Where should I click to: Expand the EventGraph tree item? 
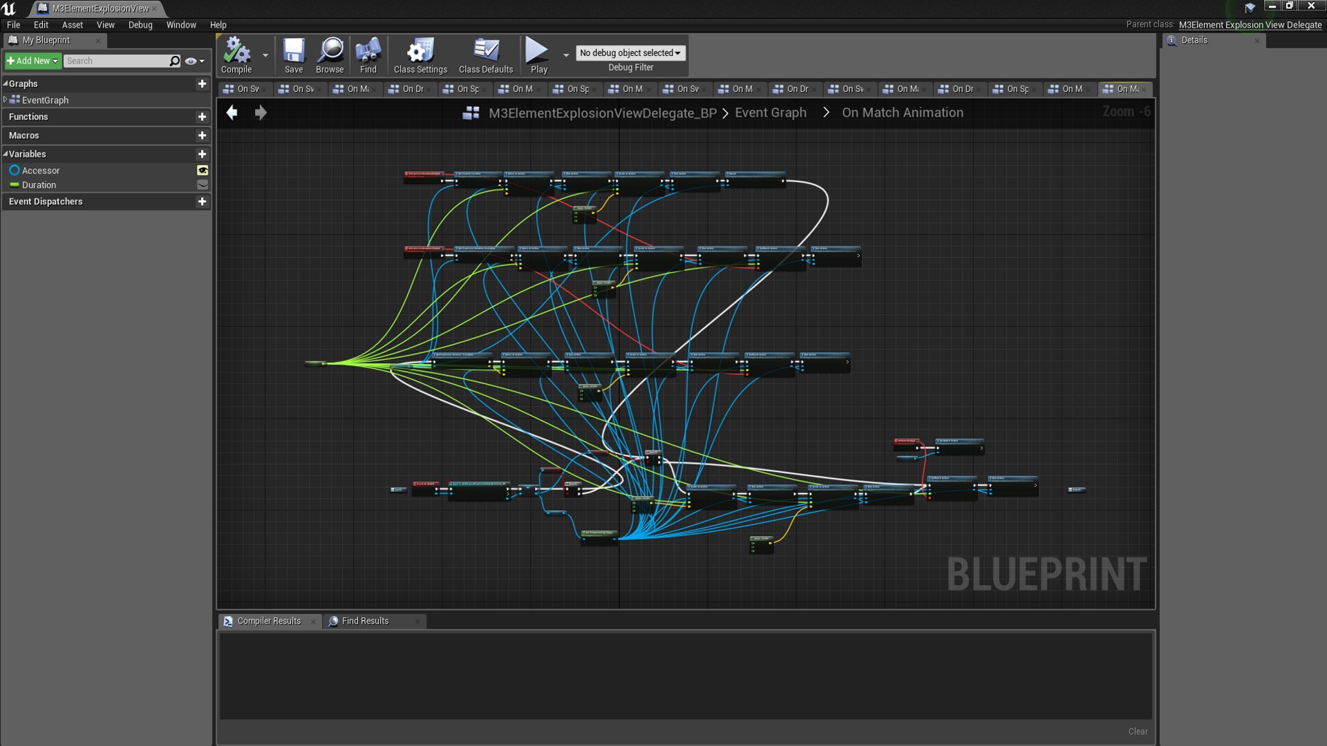(6, 99)
